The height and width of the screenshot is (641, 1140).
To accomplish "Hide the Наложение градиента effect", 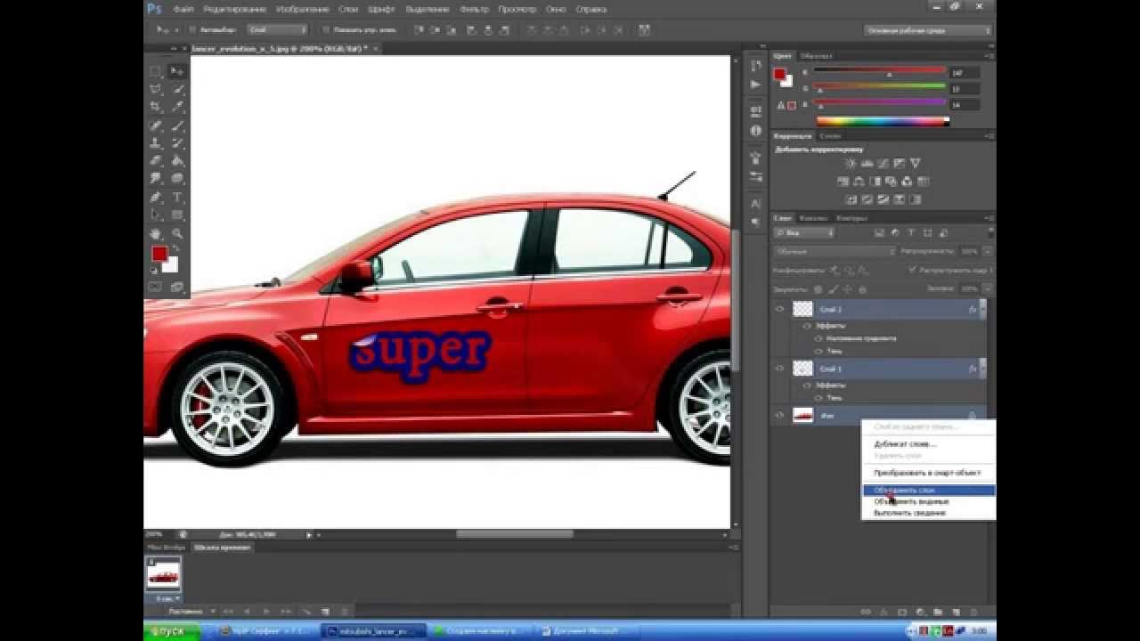I will (x=819, y=338).
